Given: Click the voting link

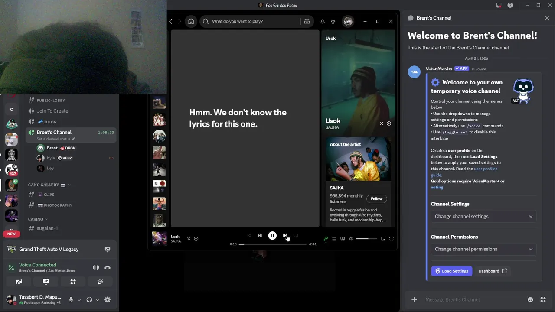Looking at the screenshot, I should point(437,187).
